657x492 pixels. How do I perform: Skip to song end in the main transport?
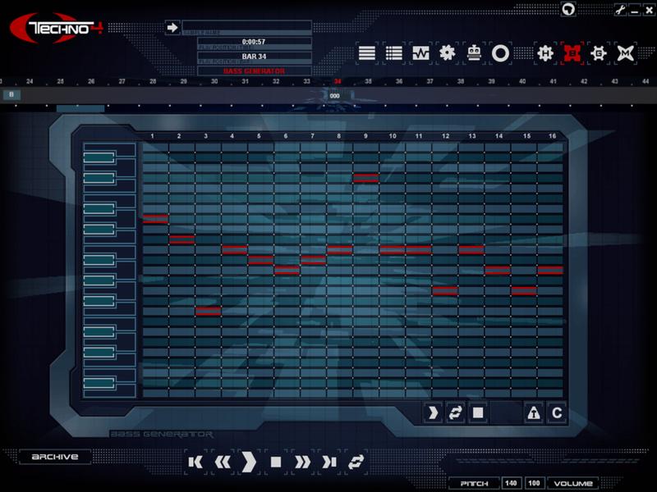[329, 462]
